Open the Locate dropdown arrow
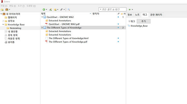The image size is (187, 104). pyautogui.click(x=132, y=10)
